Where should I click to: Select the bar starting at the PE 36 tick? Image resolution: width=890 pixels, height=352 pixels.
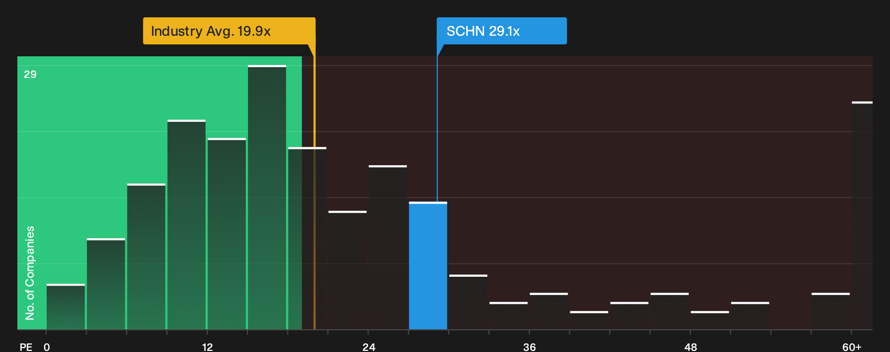pyautogui.click(x=549, y=311)
